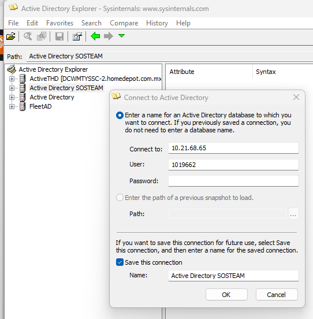Expand the FleetAD tree node
This screenshot has width=313, height=319.
point(12,106)
